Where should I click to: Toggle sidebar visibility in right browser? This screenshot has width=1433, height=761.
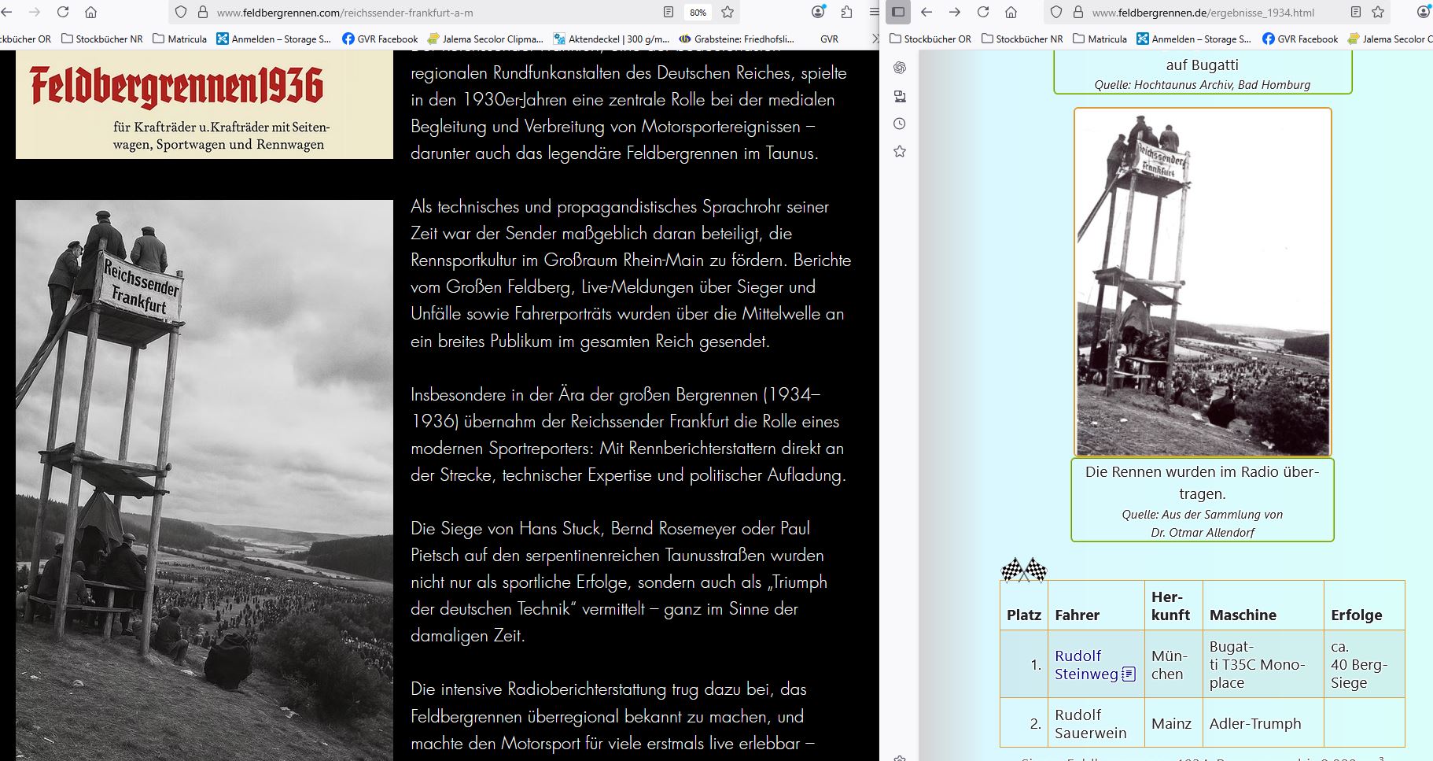point(898,12)
